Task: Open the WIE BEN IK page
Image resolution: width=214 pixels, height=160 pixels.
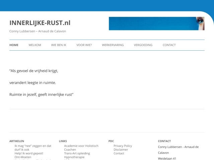Action: [59, 45]
